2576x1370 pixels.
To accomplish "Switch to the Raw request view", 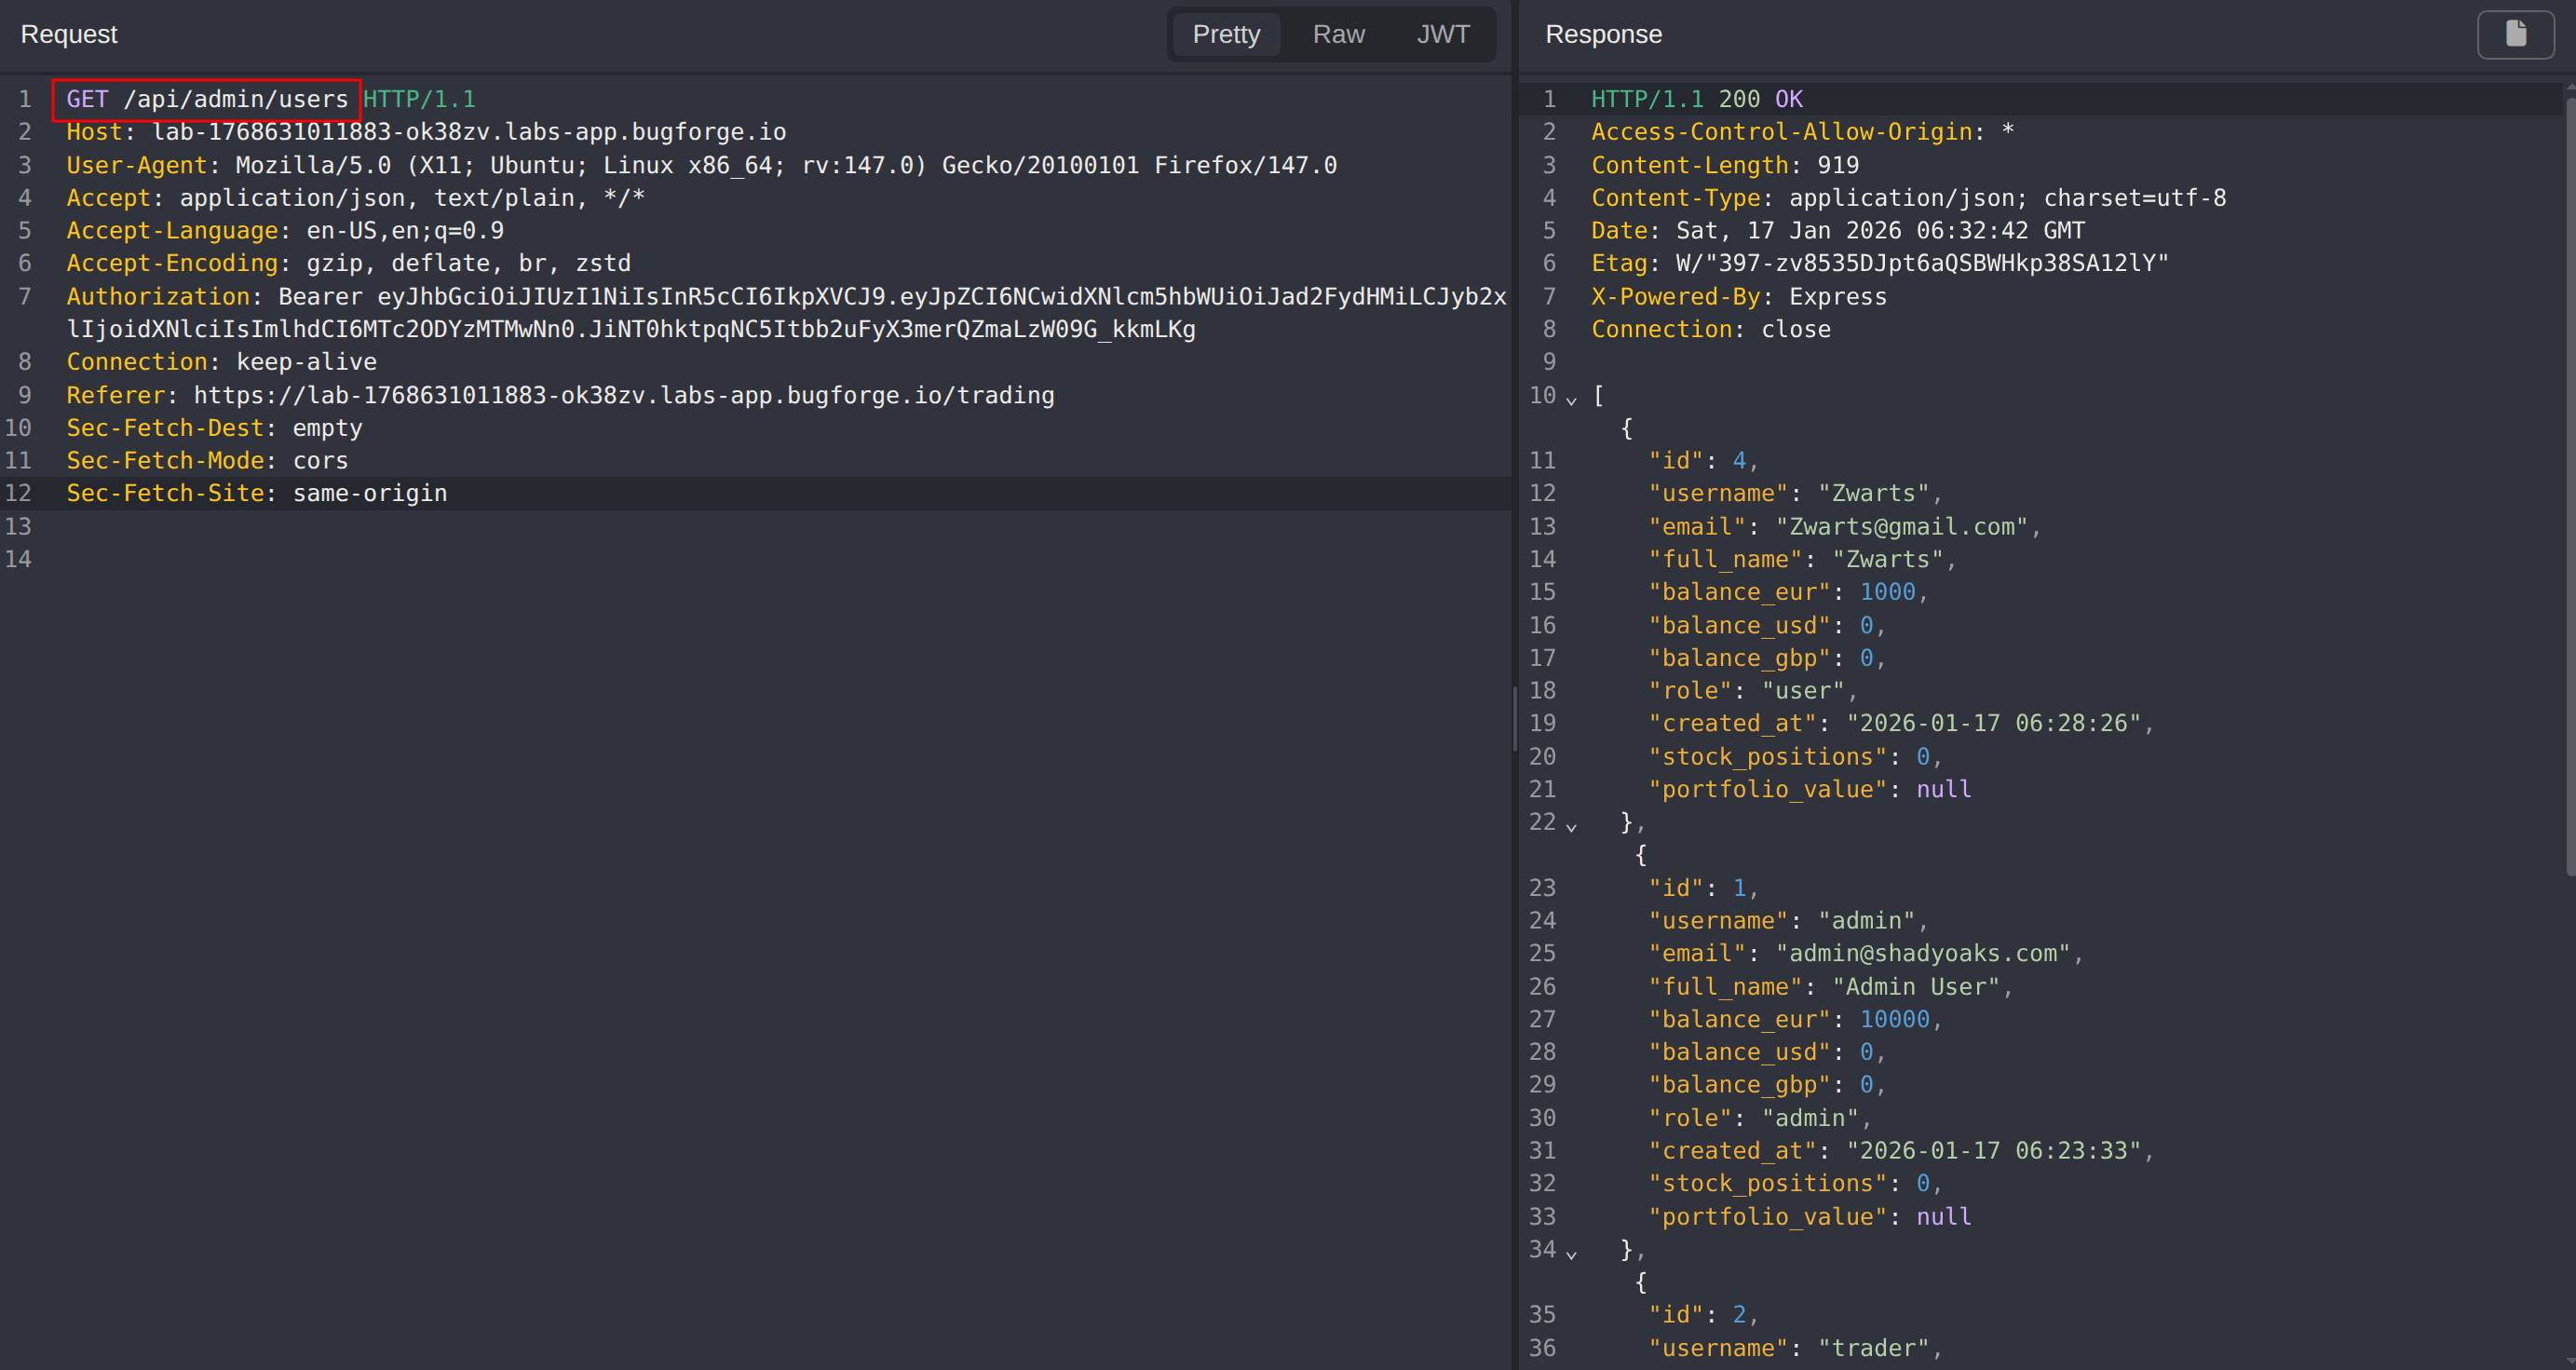I will click(1338, 34).
